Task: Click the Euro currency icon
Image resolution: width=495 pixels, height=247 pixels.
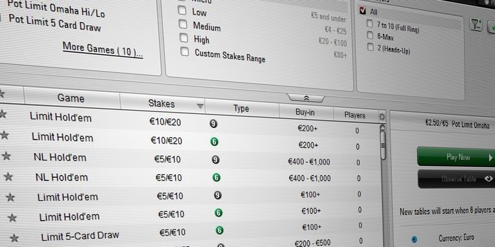Action: [x=414, y=239]
